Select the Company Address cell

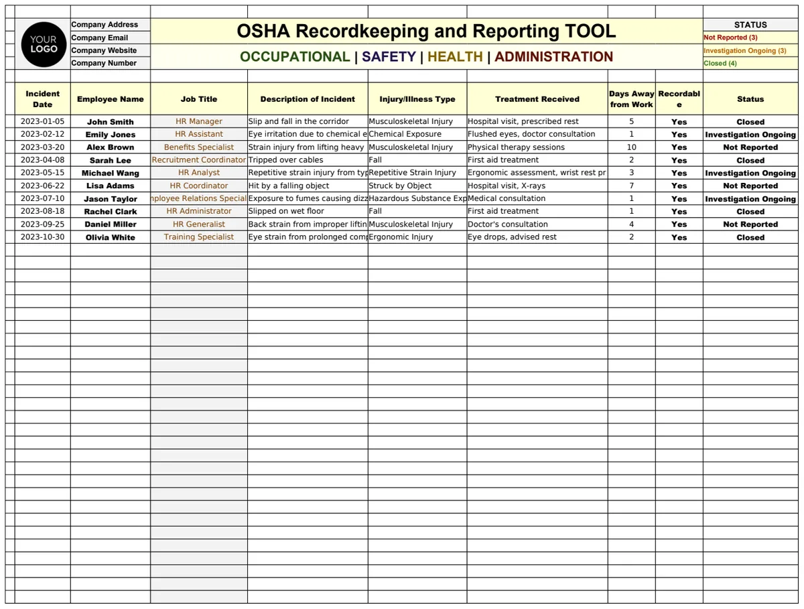[111, 25]
